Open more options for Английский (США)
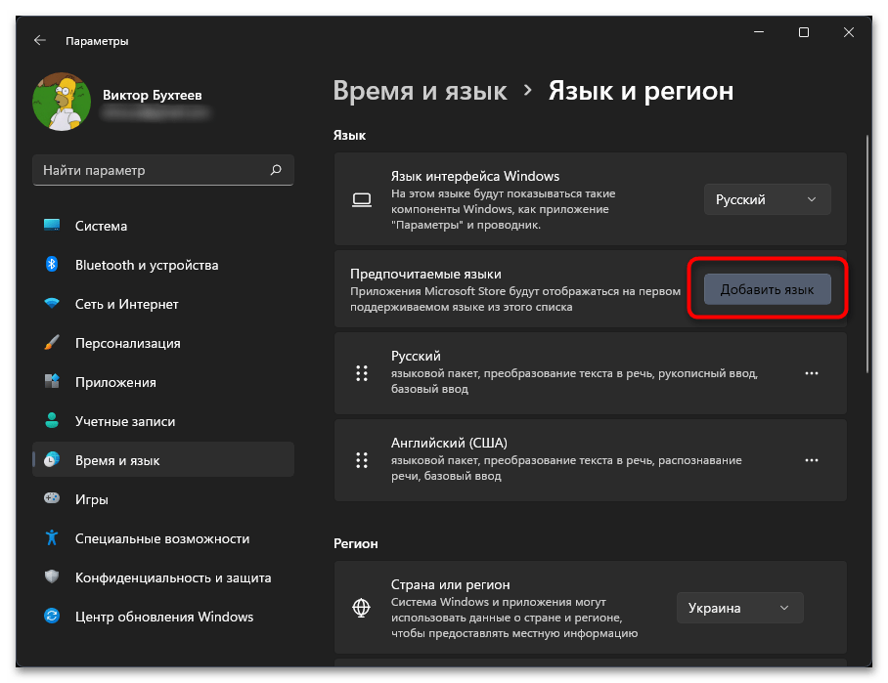Image resolution: width=888 pixels, height=683 pixels. pyautogui.click(x=812, y=460)
